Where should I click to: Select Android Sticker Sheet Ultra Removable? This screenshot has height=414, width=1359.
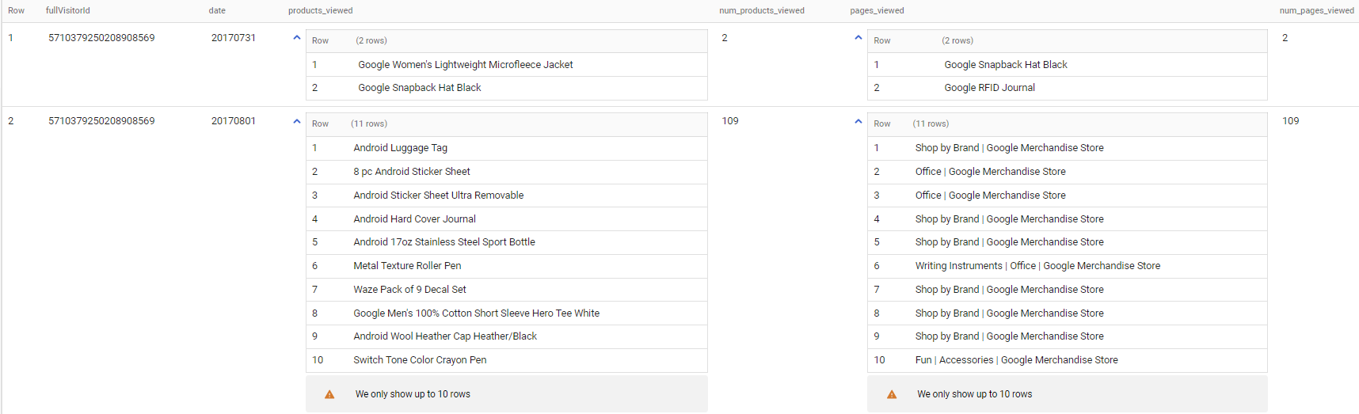click(439, 196)
